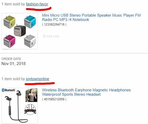Click the black cube speaker in thumbnail
Screen dimensions: 148x124
point(20,31)
